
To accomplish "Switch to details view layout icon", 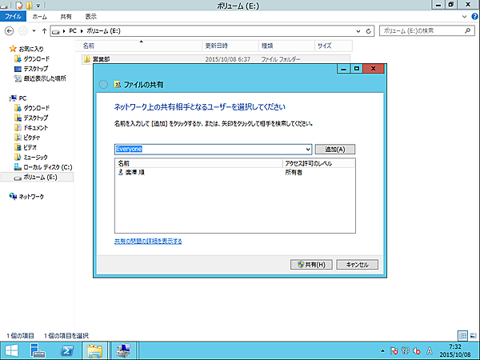I will (463, 335).
